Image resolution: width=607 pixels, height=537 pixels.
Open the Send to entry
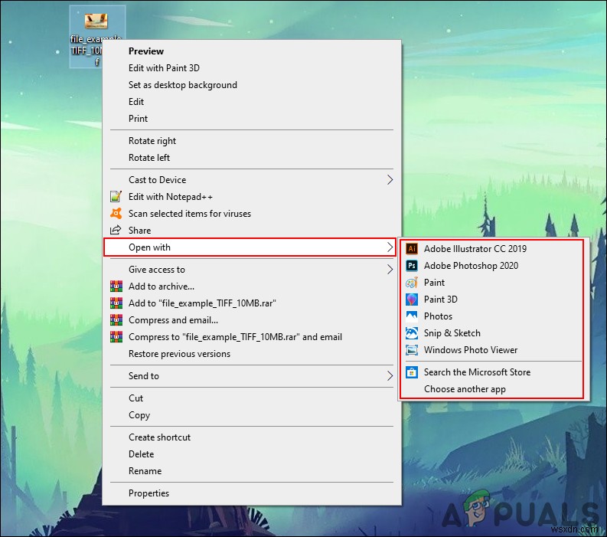point(252,376)
